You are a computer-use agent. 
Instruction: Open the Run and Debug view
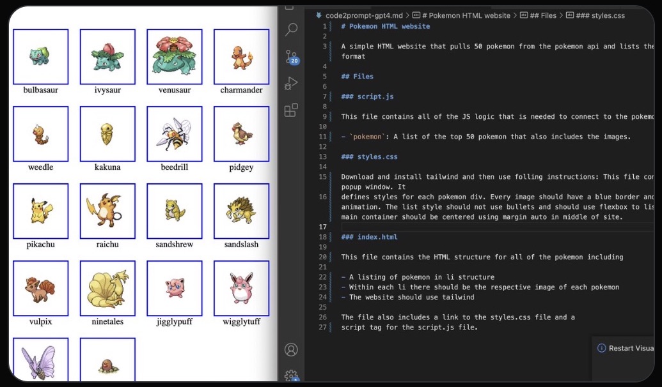tap(291, 83)
